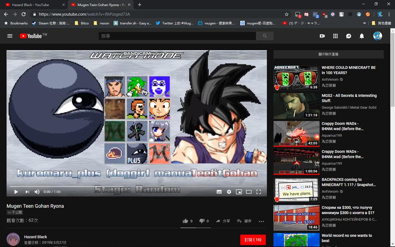395x247 pixels.
Task: Open the YouTube hamburger guide menu
Action: click(x=10, y=36)
